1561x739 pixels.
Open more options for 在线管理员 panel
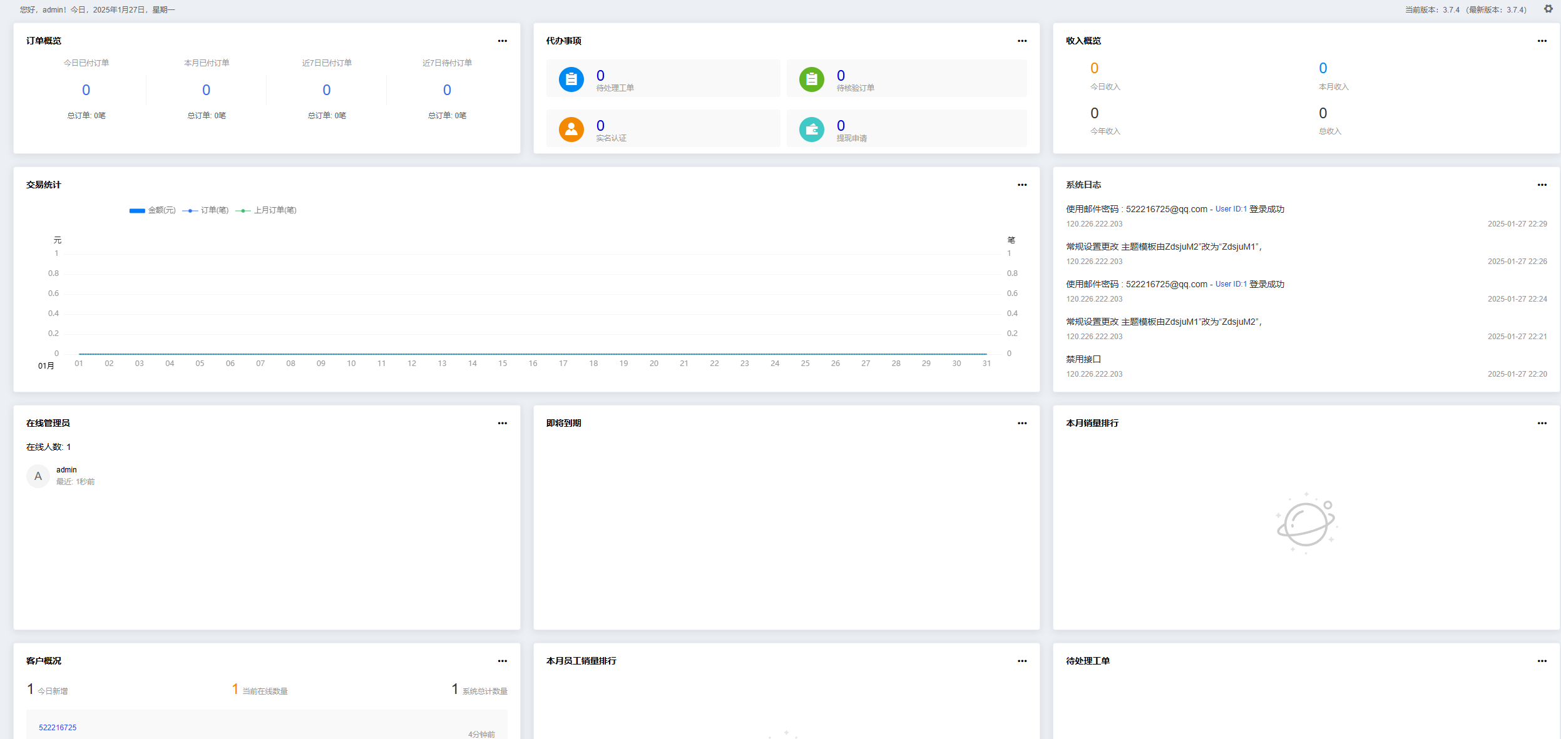(x=502, y=423)
